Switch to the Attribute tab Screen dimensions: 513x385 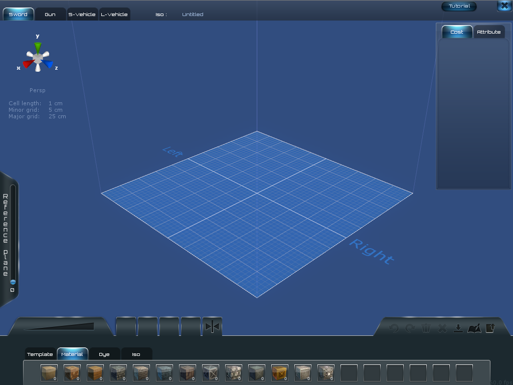click(x=488, y=32)
